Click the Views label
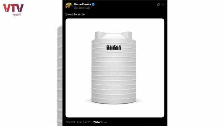Image resolution: width=224 pixels, height=126 pixels. (x=104, y=122)
